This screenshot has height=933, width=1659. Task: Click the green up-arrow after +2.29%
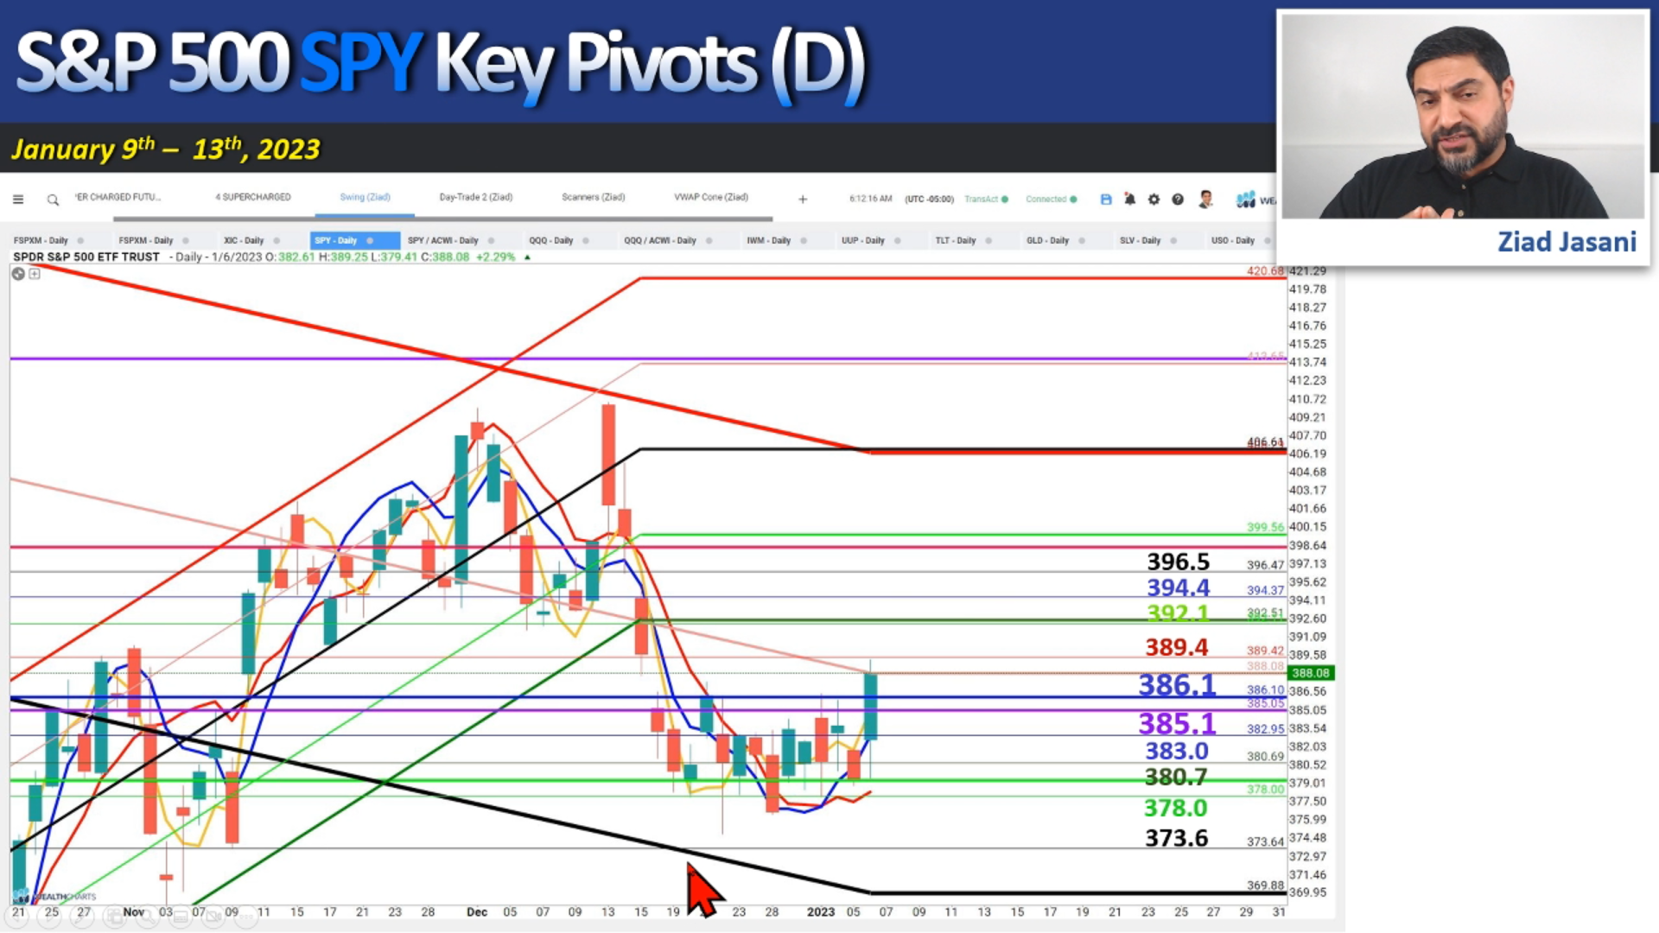pyautogui.click(x=527, y=257)
